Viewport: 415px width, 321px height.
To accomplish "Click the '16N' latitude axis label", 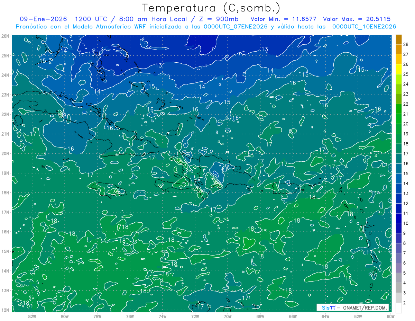I will (x=5, y=231).
